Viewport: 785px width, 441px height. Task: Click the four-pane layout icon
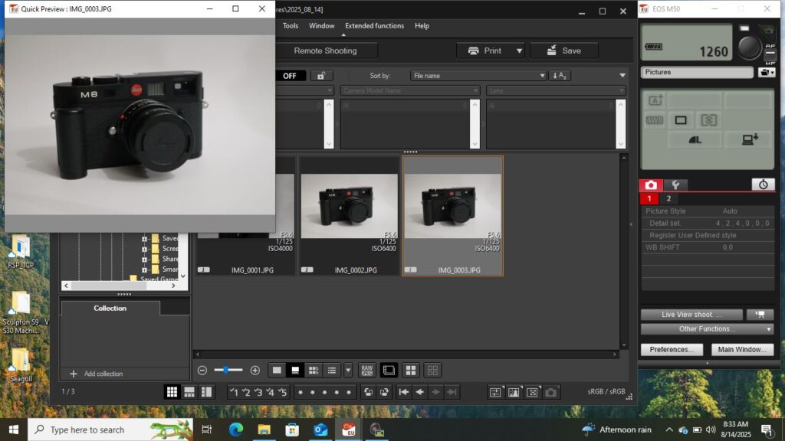pyautogui.click(x=411, y=371)
